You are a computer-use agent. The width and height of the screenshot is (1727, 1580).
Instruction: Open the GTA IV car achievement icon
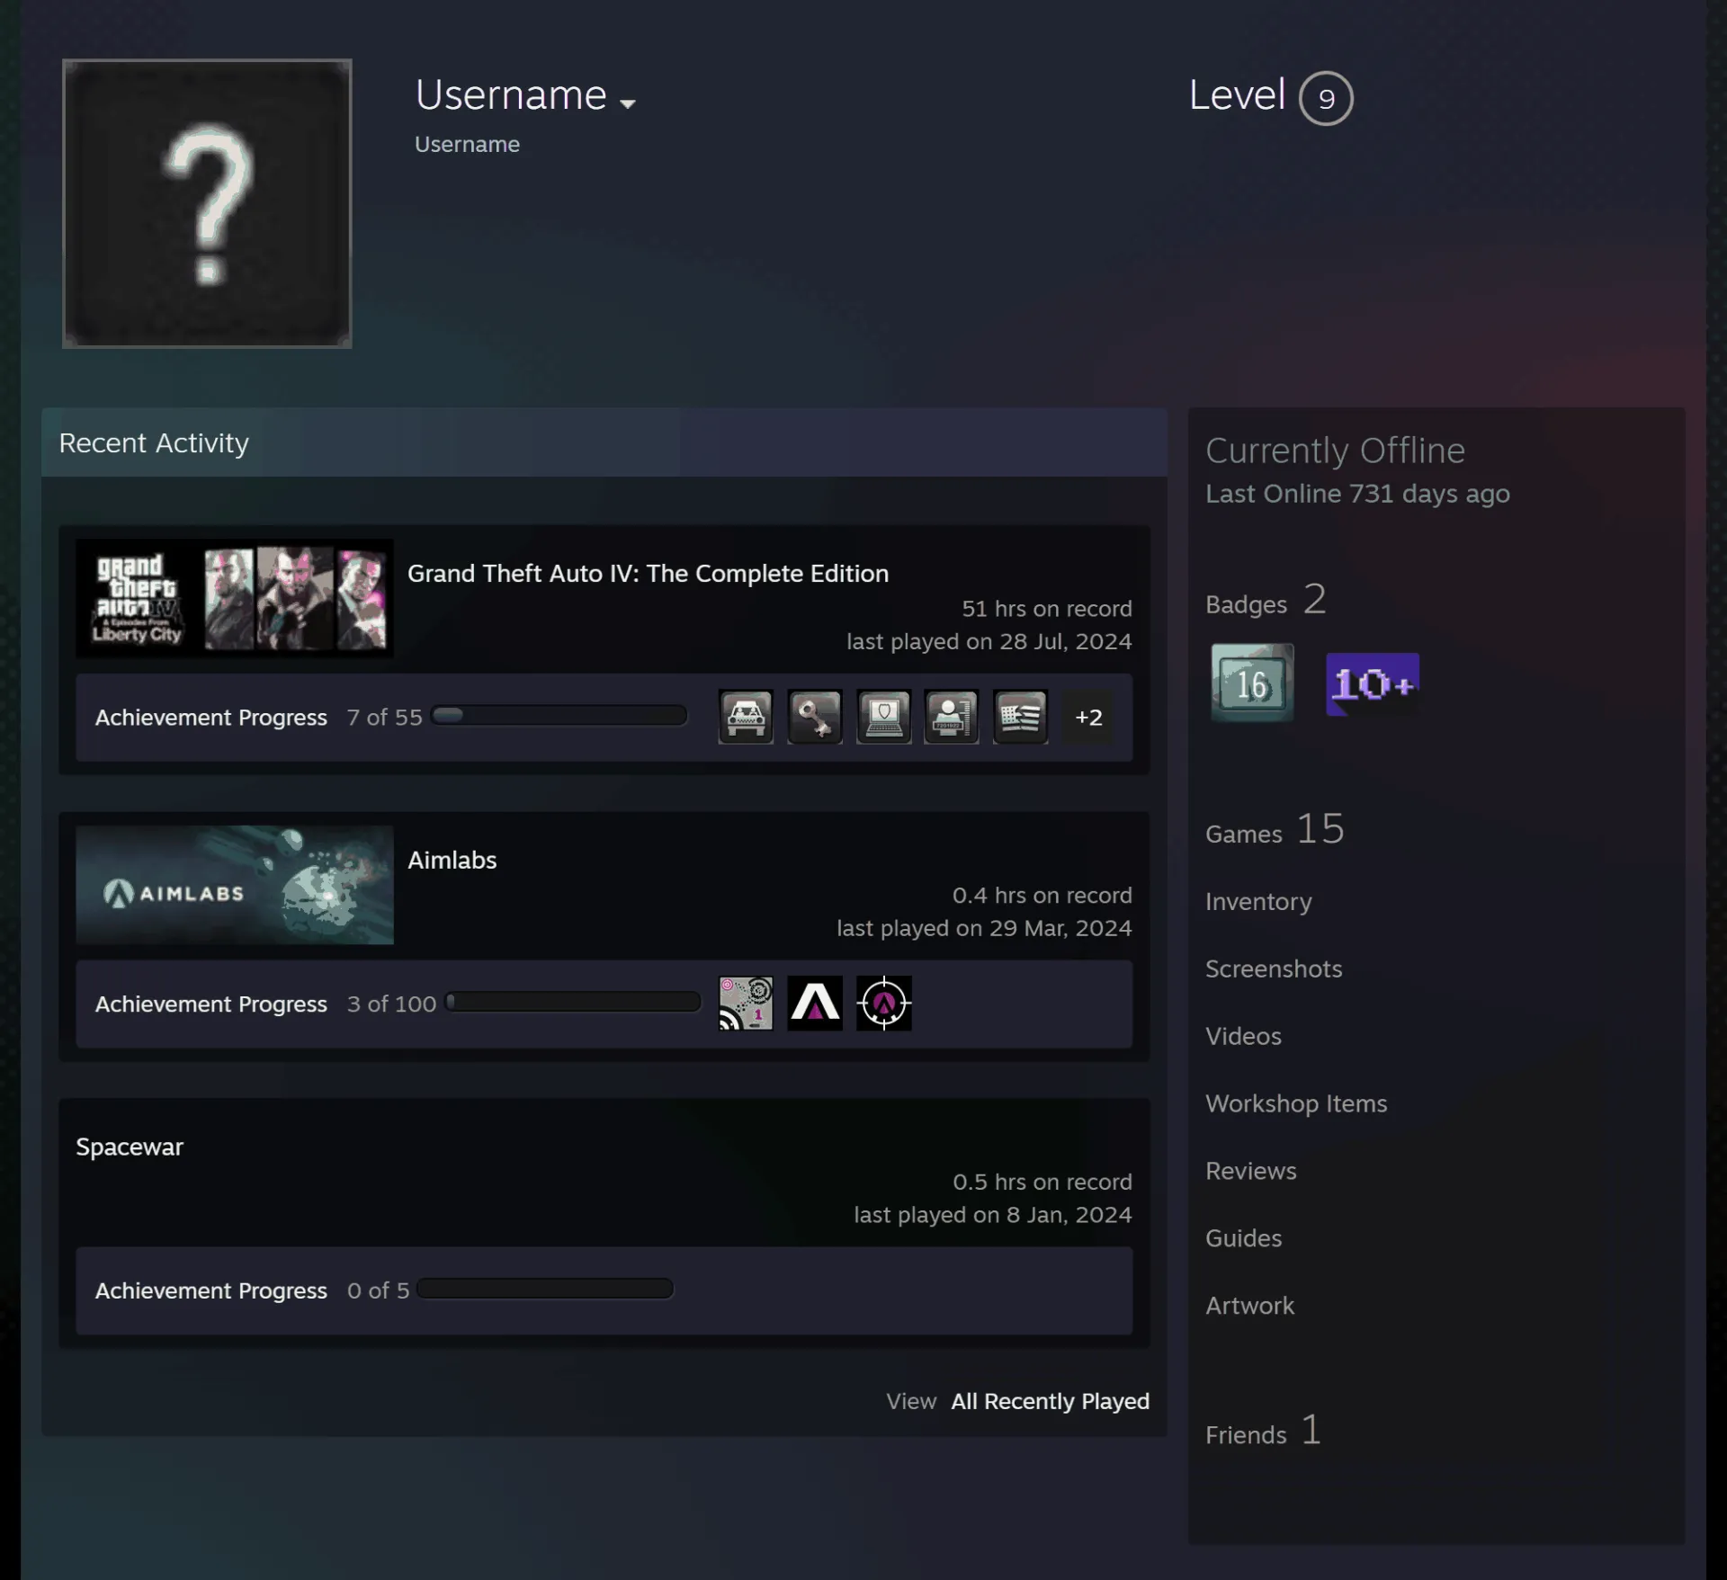tap(746, 717)
